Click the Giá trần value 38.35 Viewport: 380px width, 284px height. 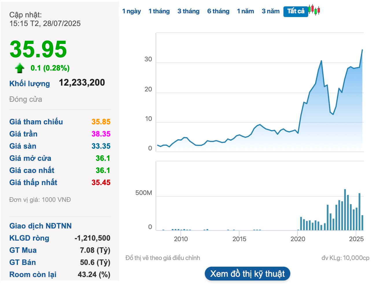coord(101,134)
